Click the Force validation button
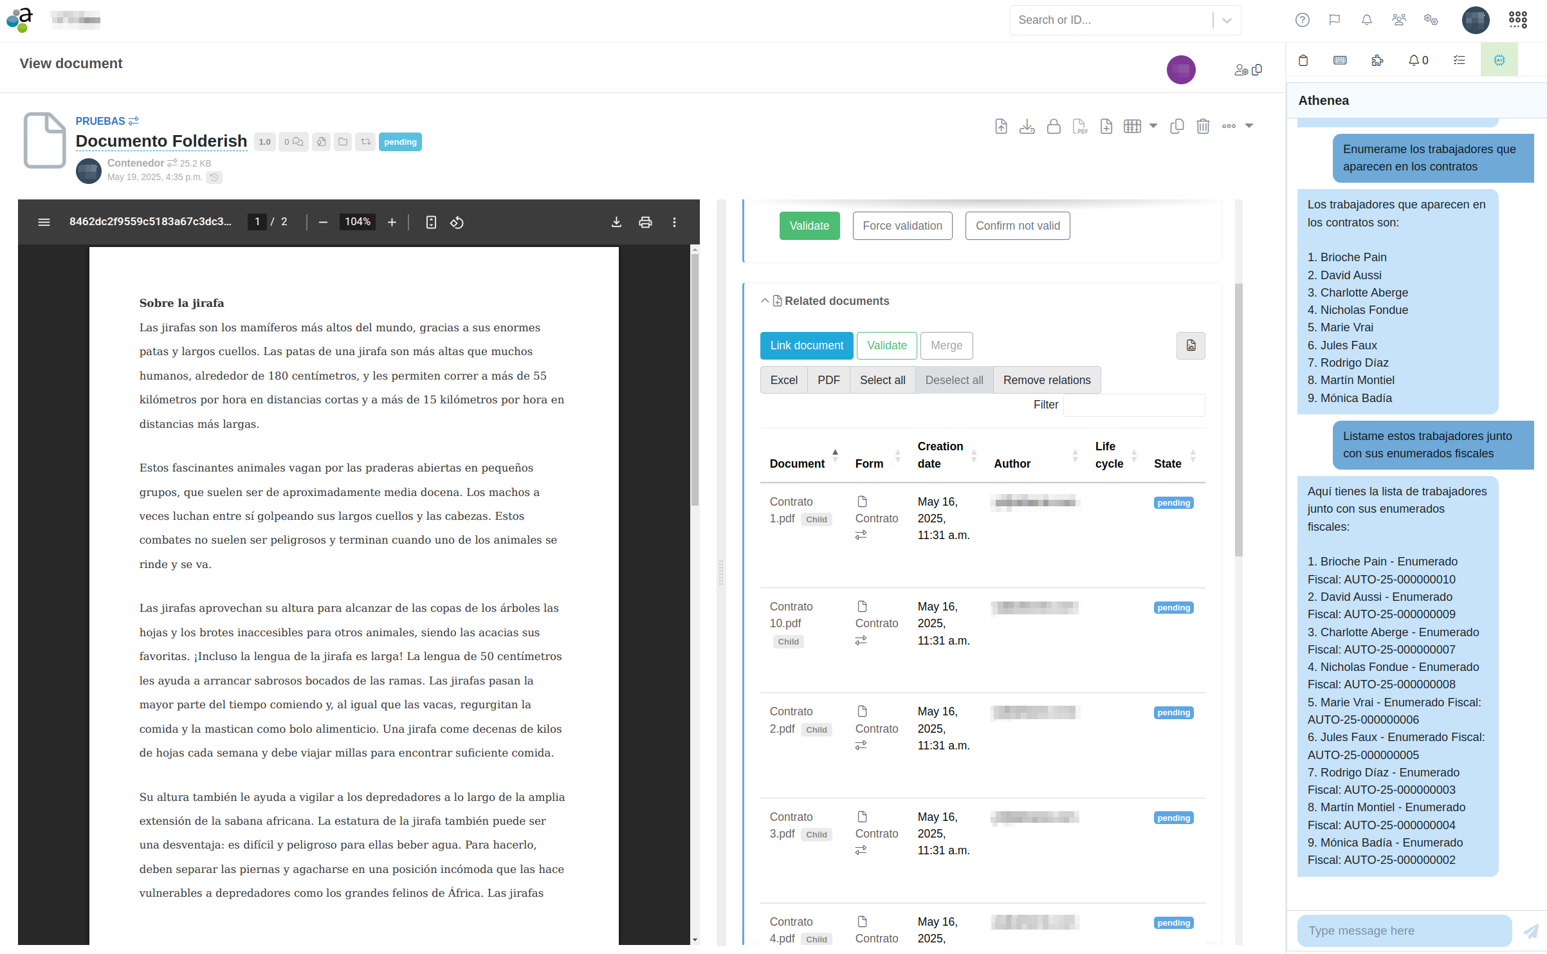The image size is (1547, 954). (902, 226)
